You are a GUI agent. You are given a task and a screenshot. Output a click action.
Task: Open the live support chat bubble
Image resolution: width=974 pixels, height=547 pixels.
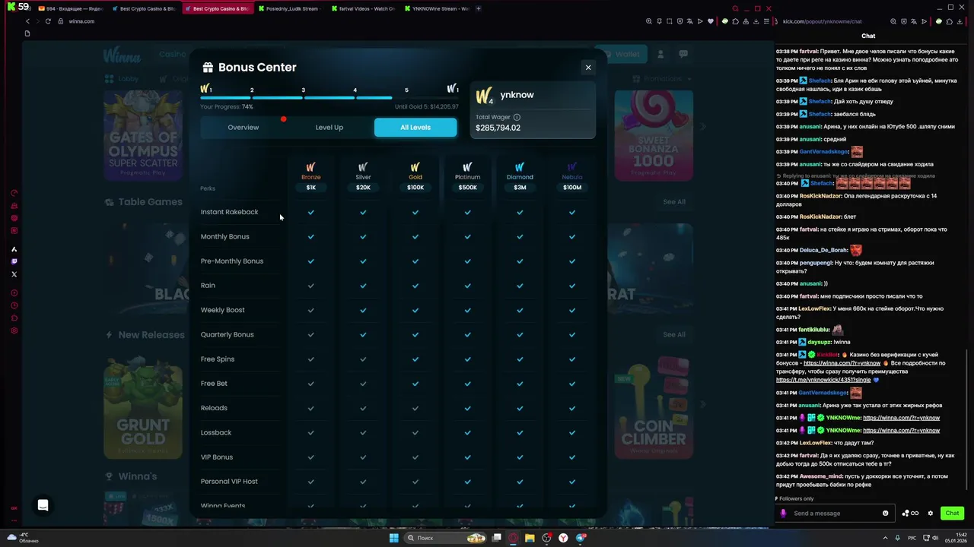tap(43, 505)
